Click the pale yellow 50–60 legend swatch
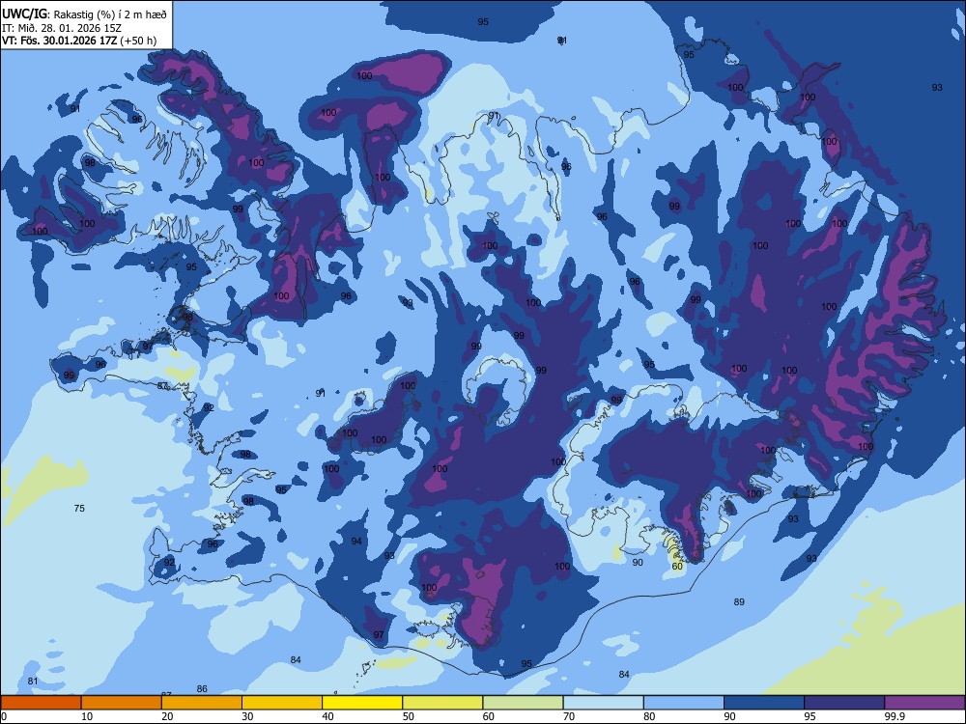966x724 pixels. 442,703
